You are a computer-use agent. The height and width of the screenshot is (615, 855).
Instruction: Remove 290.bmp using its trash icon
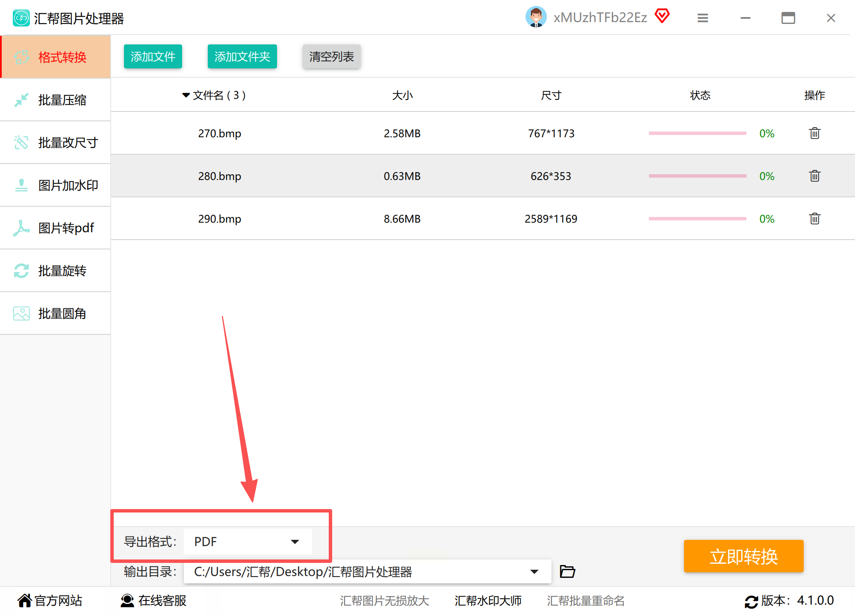(x=814, y=219)
